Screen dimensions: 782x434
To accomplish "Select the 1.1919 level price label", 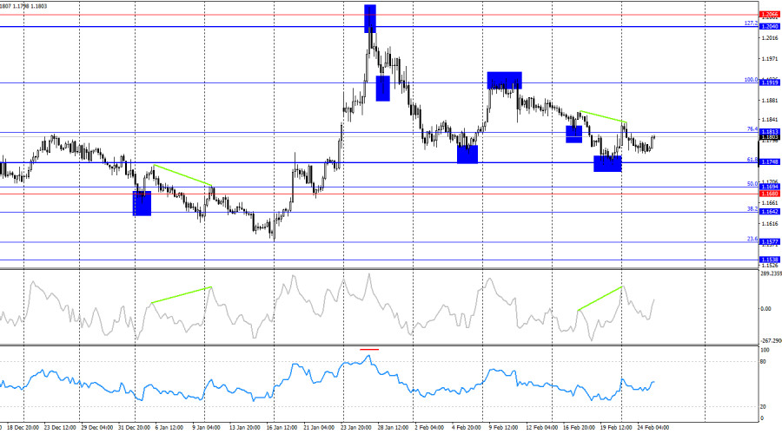I will 769,82.
